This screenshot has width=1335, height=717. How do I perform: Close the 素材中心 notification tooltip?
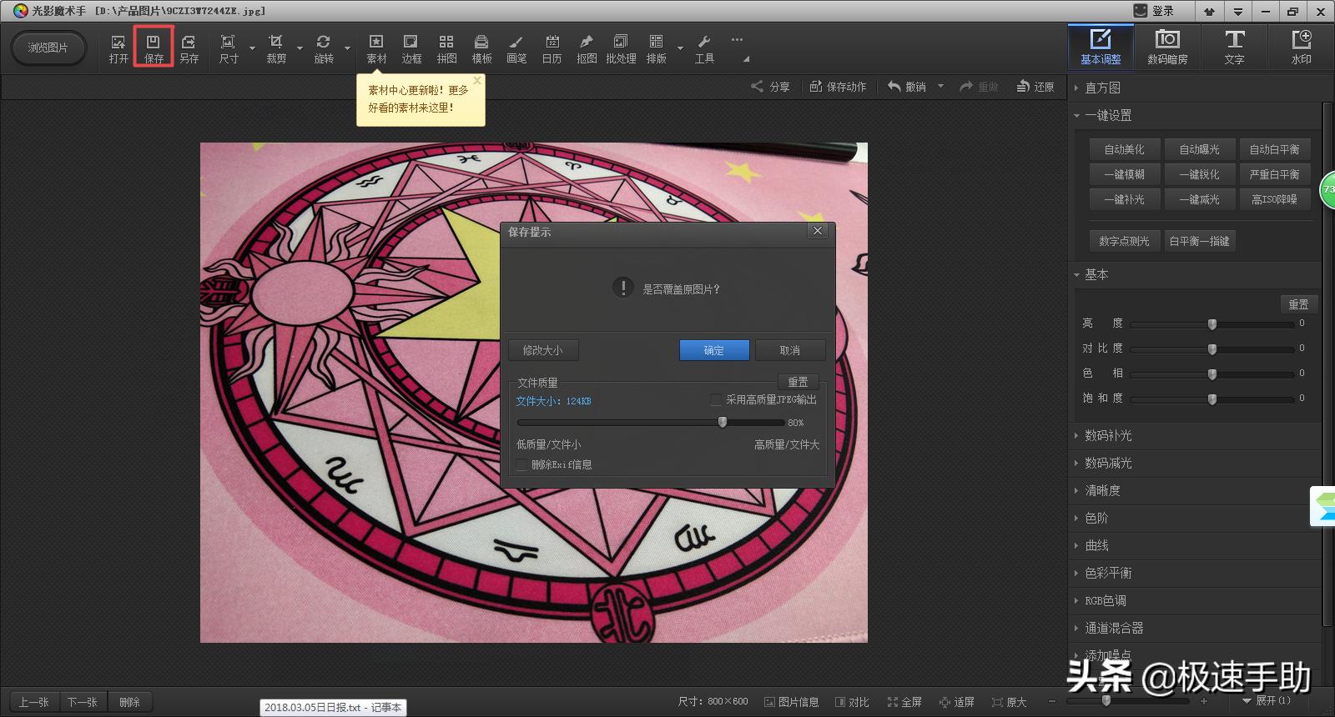click(x=477, y=81)
